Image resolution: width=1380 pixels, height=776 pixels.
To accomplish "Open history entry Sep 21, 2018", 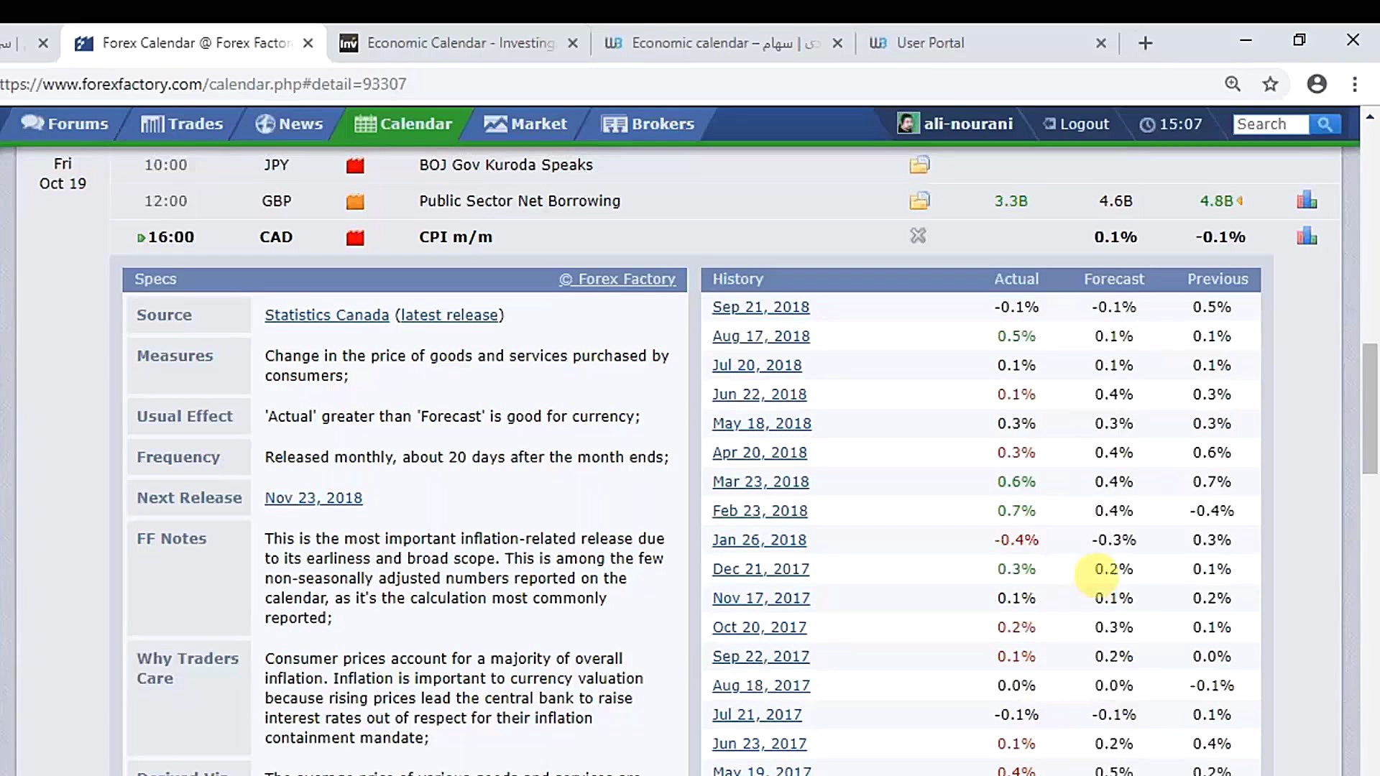I will 760,307.
